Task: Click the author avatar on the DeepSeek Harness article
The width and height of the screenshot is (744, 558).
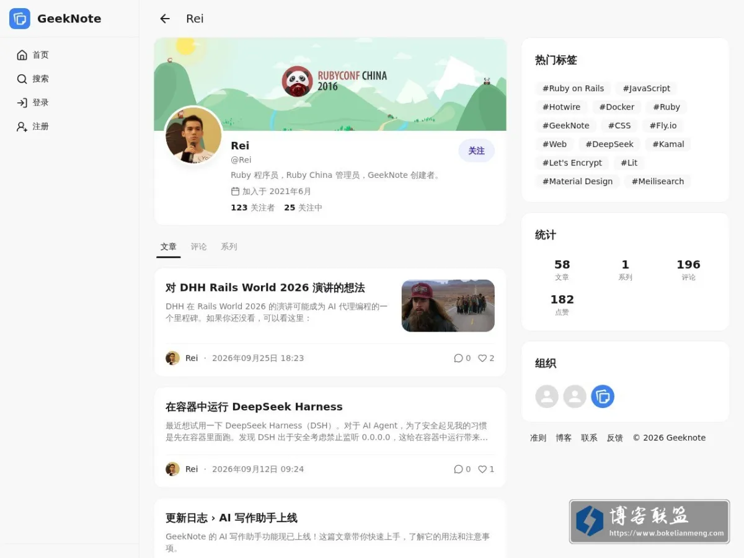Action: point(172,469)
